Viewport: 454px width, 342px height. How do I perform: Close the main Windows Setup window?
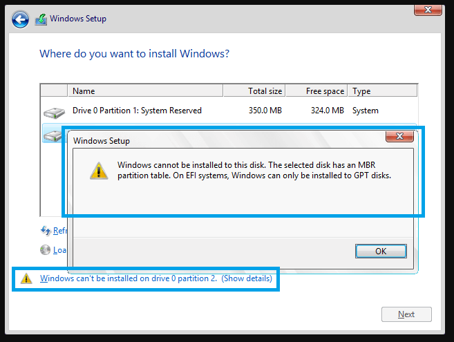coord(428,10)
